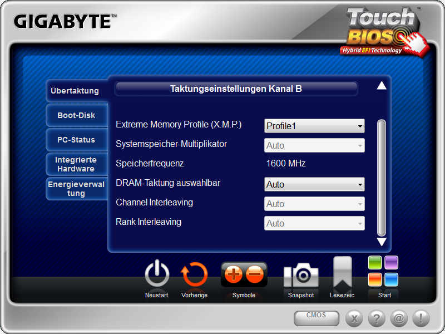Click the Snapshot label text
445x334 pixels.
301,295
